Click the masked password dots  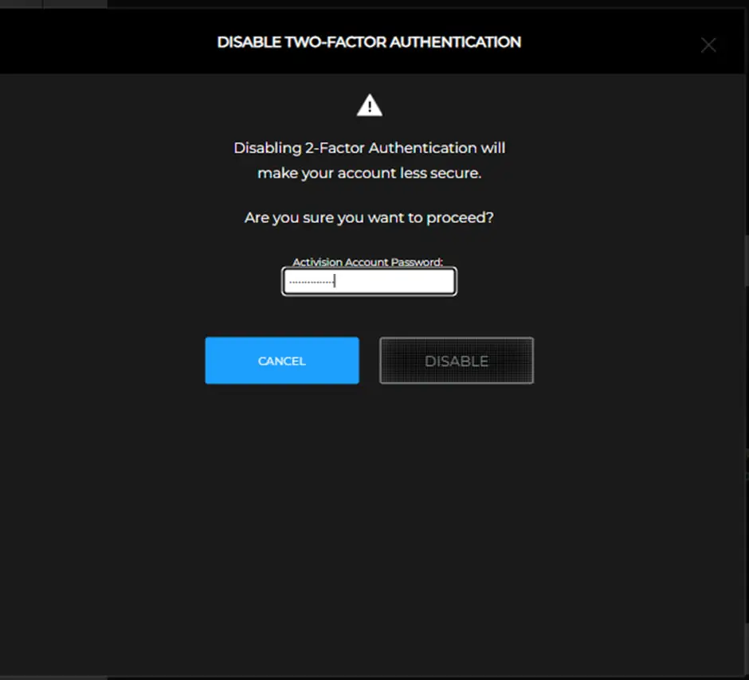click(311, 282)
